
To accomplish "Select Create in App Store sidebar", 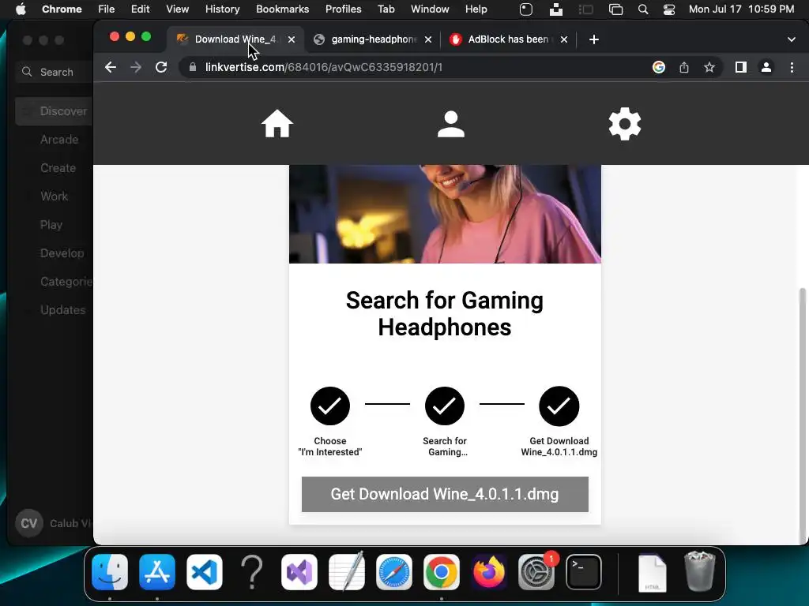I will [x=58, y=168].
